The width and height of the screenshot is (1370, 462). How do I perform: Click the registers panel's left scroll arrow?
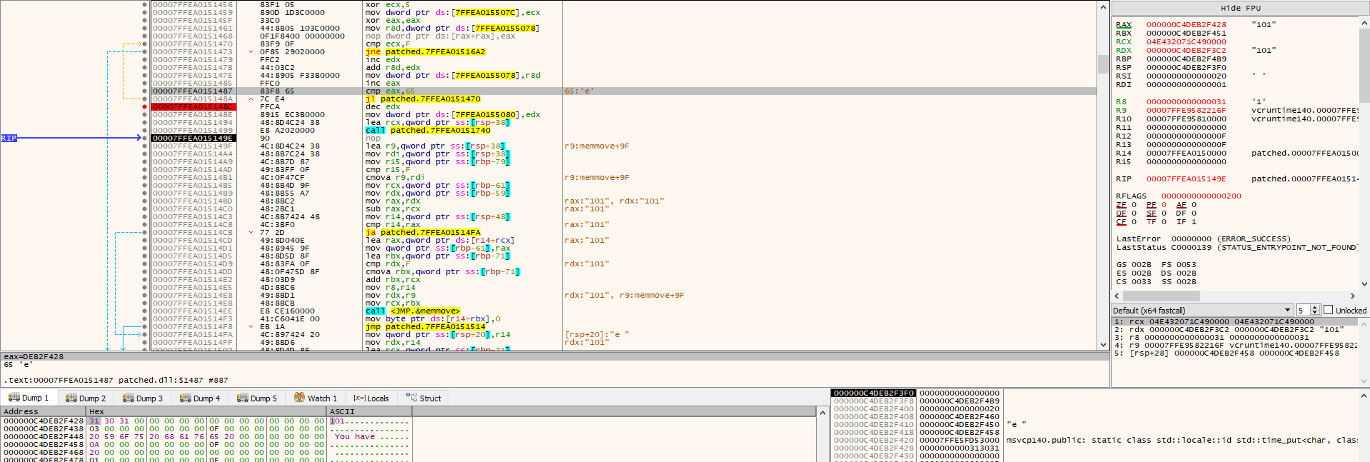coord(1118,296)
